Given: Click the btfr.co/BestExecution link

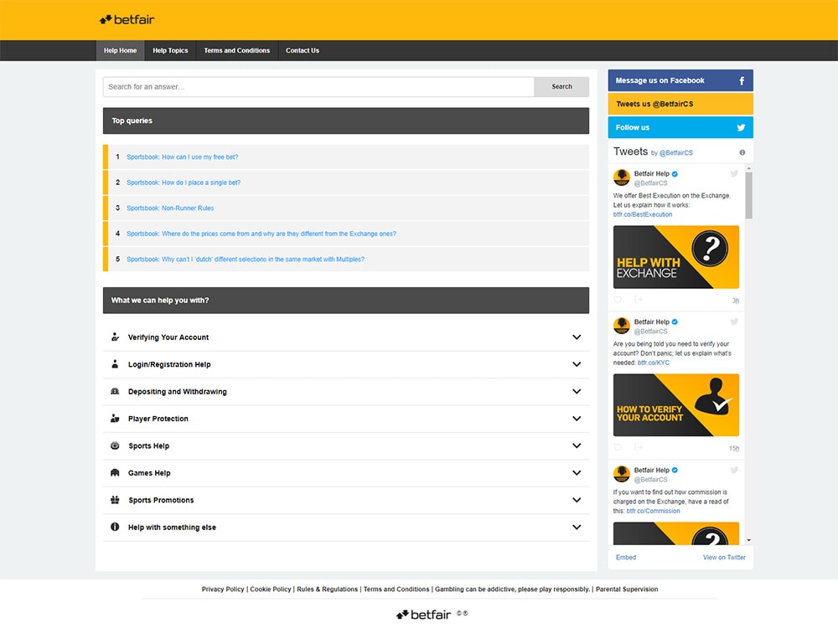Looking at the screenshot, I should [x=643, y=214].
